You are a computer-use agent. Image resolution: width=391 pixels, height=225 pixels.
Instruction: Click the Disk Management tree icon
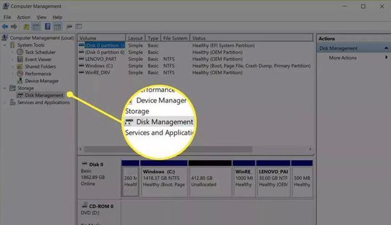point(20,95)
